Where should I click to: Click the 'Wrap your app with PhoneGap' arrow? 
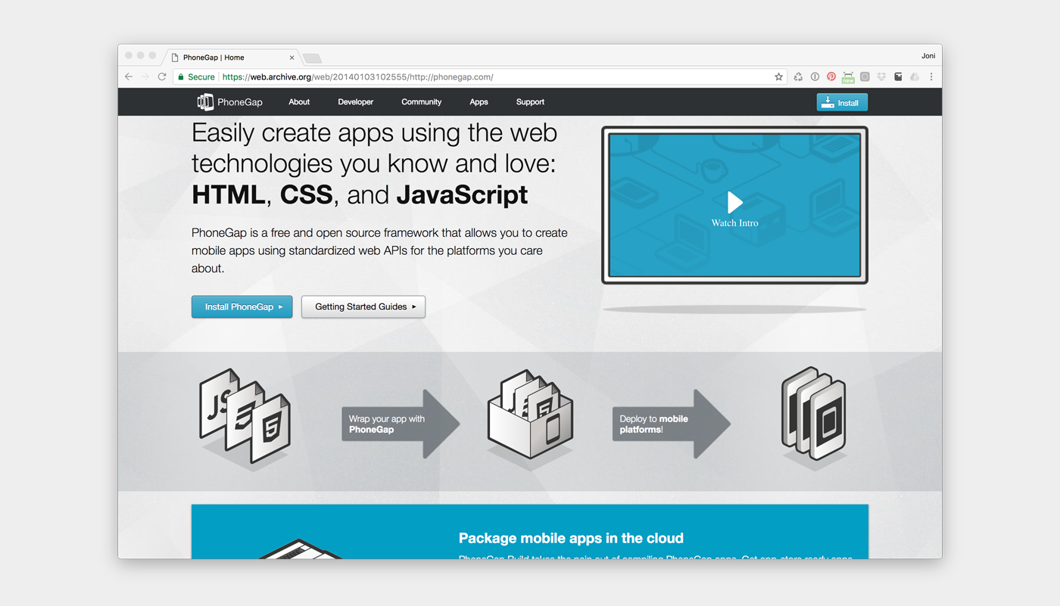(x=401, y=424)
